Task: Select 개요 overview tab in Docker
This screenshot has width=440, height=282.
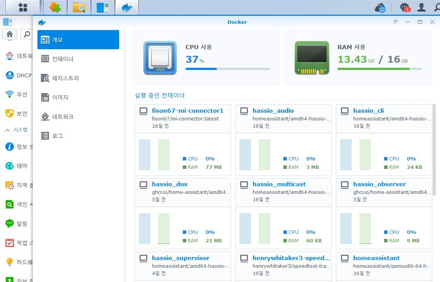Action: click(x=78, y=40)
